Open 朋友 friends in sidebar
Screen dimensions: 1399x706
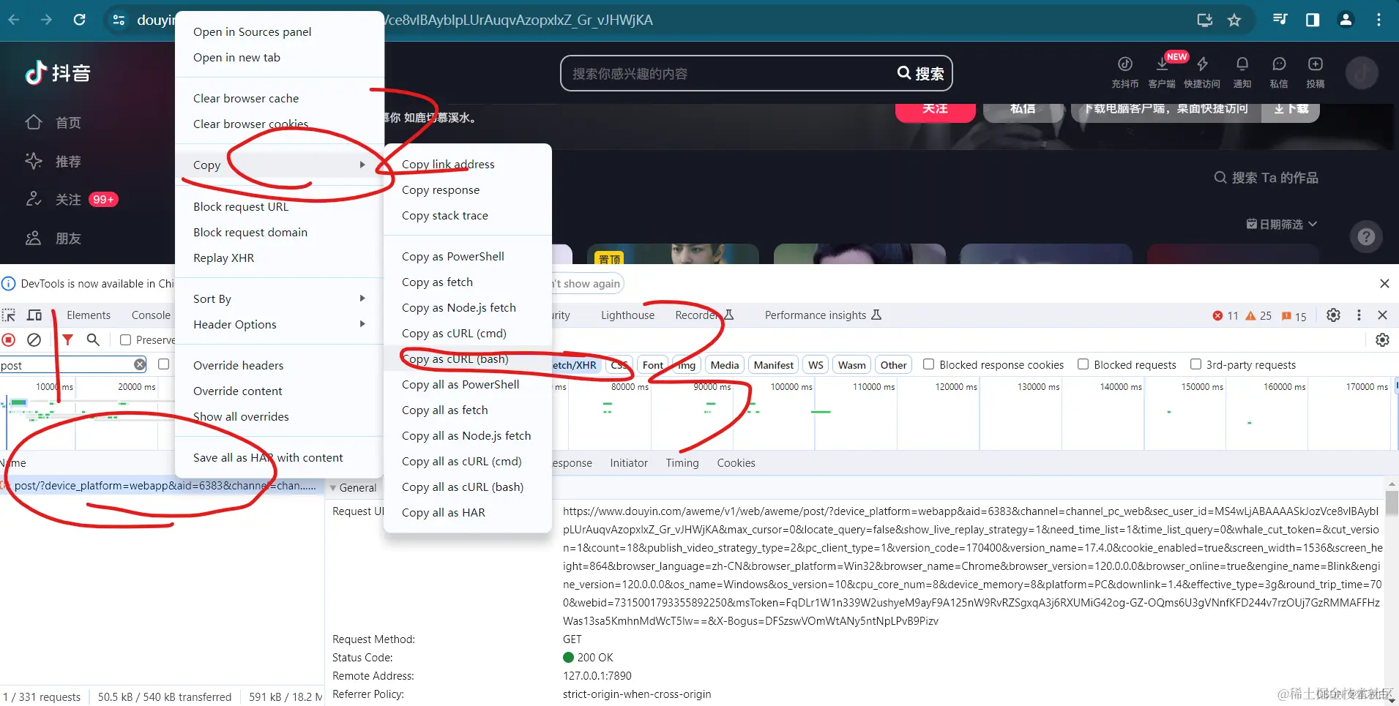click(x=53, y=238)
